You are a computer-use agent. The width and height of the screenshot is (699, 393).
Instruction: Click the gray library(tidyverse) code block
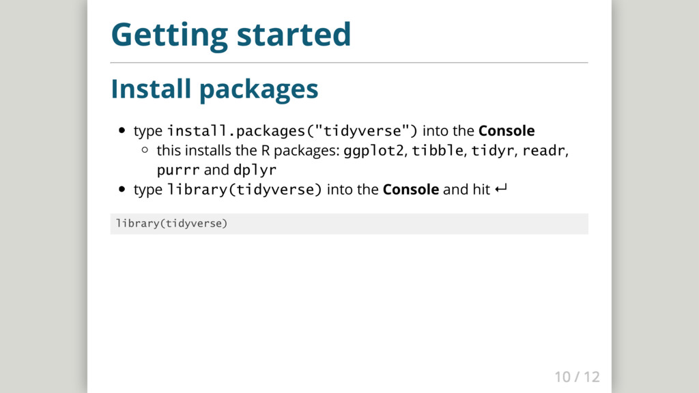pyautogui.click(x=349, y=224)
